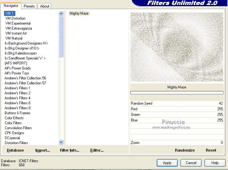Select Andrew's Filter Collection 57

tap(25, 83)
